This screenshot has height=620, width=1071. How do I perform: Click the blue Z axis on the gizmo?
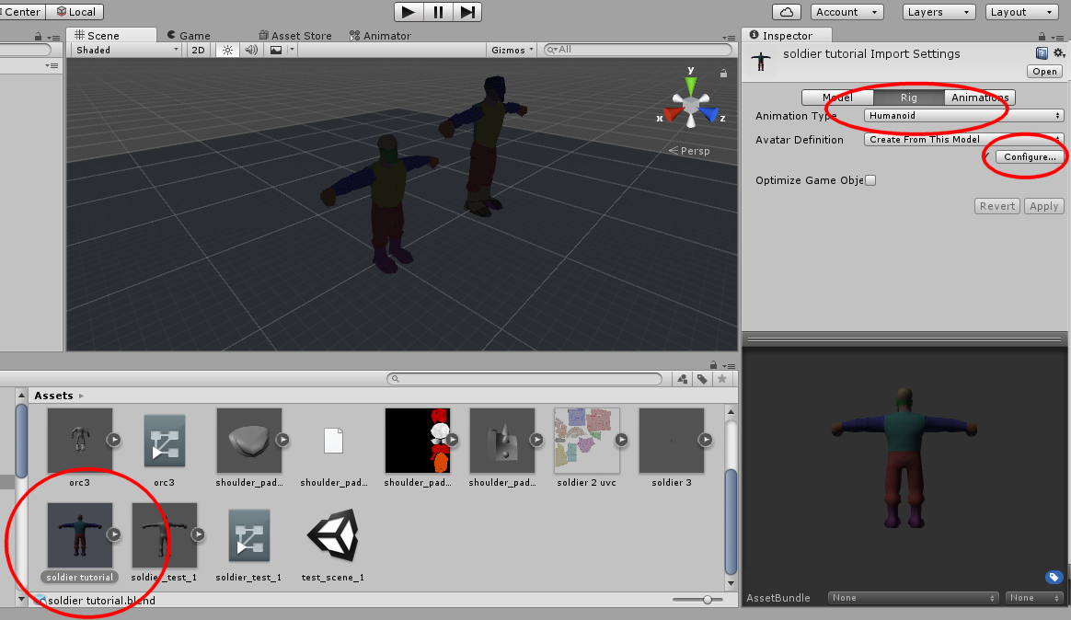(x=709, y=115)
